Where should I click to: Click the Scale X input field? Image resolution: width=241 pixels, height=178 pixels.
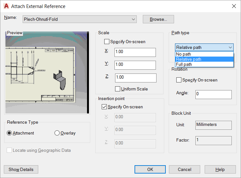[x=135, y=52]
